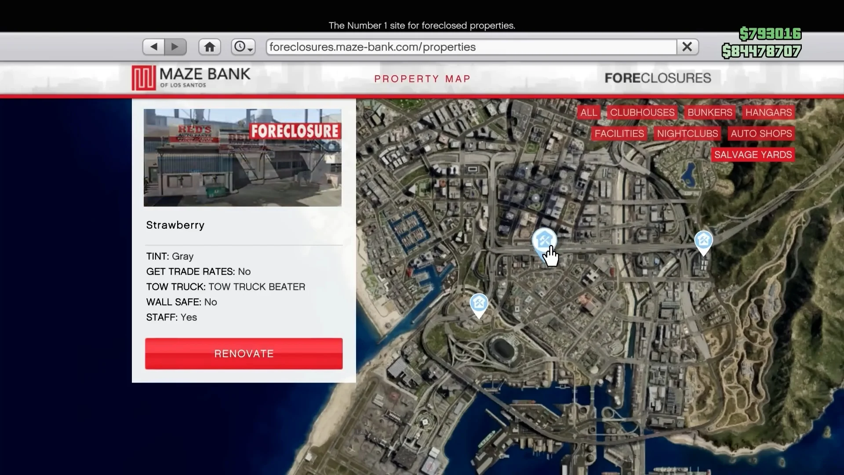Filter map by AUTO SHOPS
The height and width of the screenshot is (475, 844).
761,134
